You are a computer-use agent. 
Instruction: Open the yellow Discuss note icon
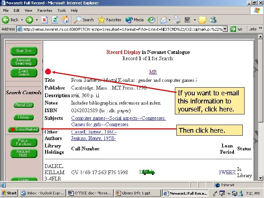(x=202, y=20)
